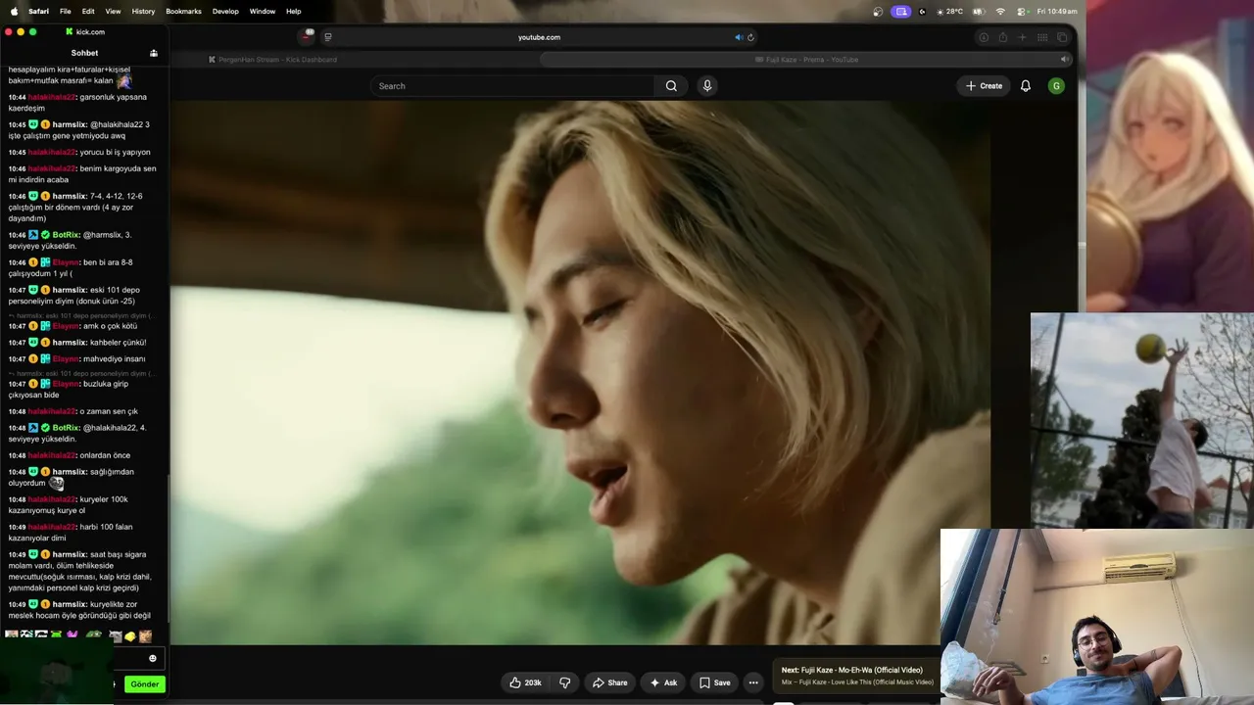Image resolution: width=1254 pixels, height=705 pixels.
Task: Click the speaker icon on the YouTube tab
Action: point(1064,60)
